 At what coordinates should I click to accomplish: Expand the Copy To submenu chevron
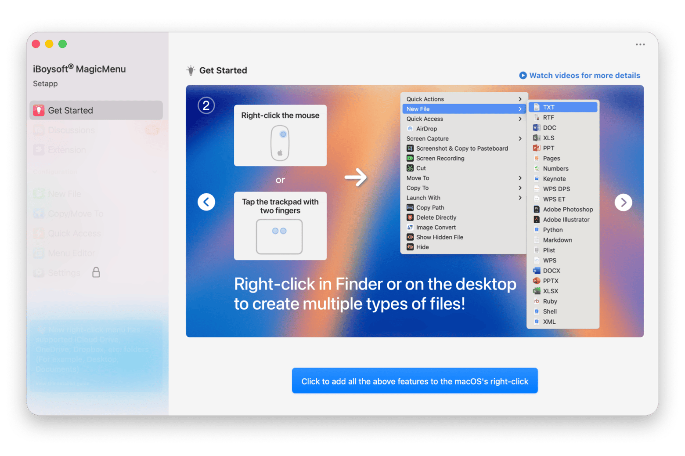pyautogui.click(x=520, y=188)
